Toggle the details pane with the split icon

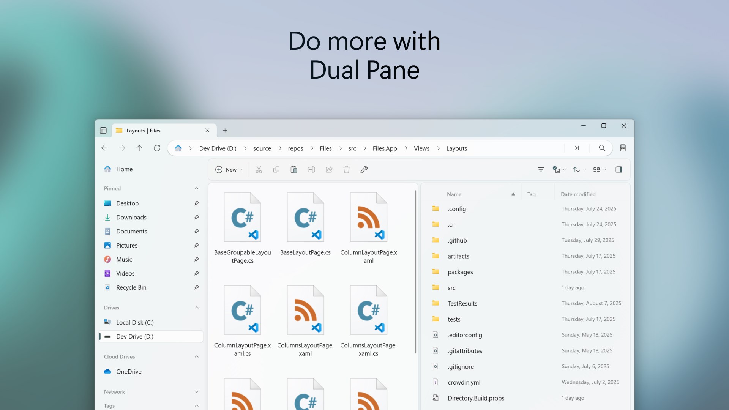coord(619,170)
